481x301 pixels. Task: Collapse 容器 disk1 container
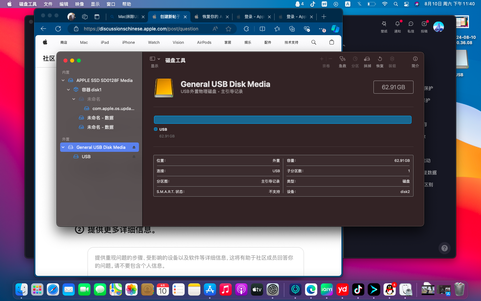click(68, 90)
